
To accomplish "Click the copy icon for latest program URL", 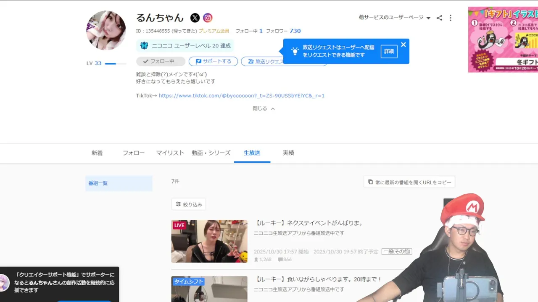I will click(x=370, y=182).
